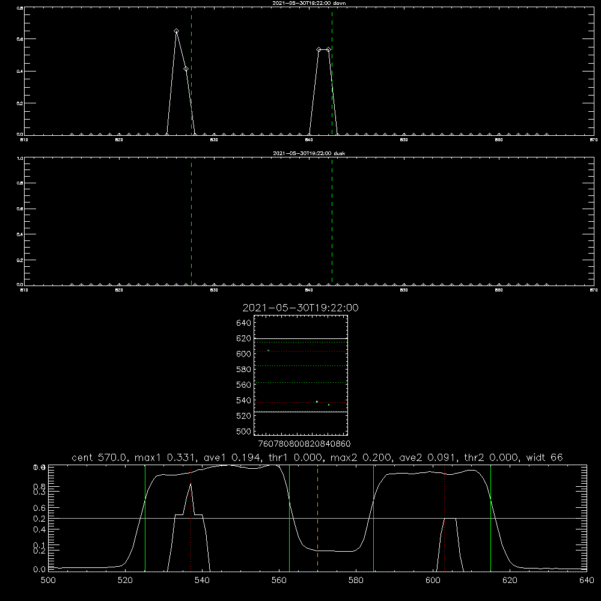This screenshot has height=601, width=601.
Task: Click the left green dashed line in the dawn plot
Action: click(x=191, y=71)
